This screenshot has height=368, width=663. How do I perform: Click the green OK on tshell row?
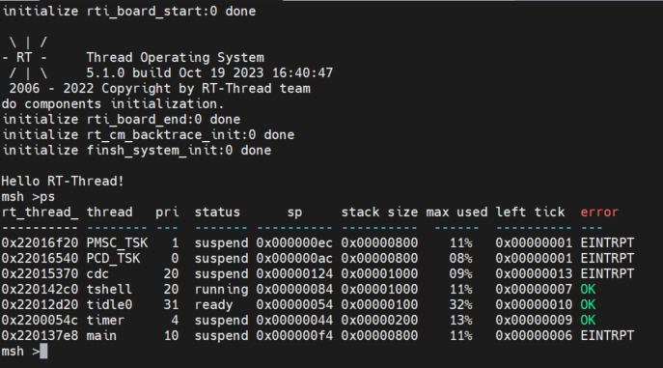coord(588,290)
